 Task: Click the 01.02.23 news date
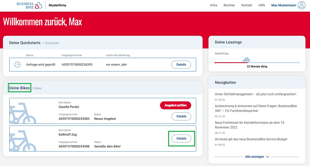[x=220, y=100]
